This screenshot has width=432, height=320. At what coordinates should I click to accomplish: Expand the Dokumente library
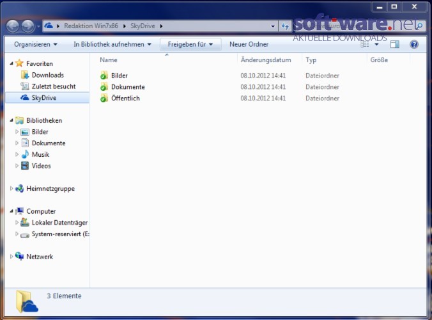coord(17,143)
